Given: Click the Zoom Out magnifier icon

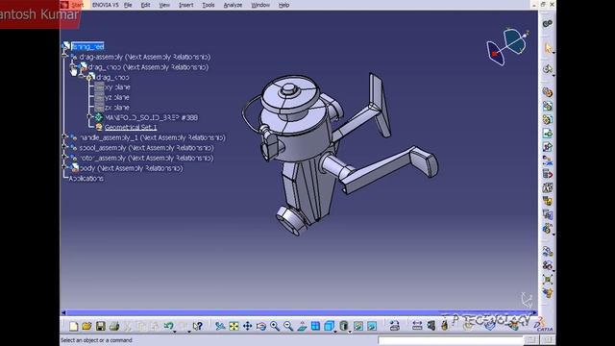Looking at the screenshot, I should 288,326.
